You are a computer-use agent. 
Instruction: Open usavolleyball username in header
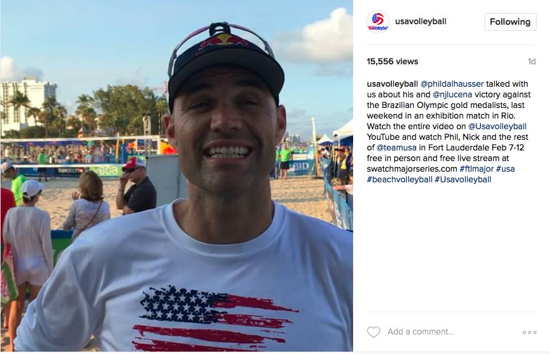coord(420,21)
